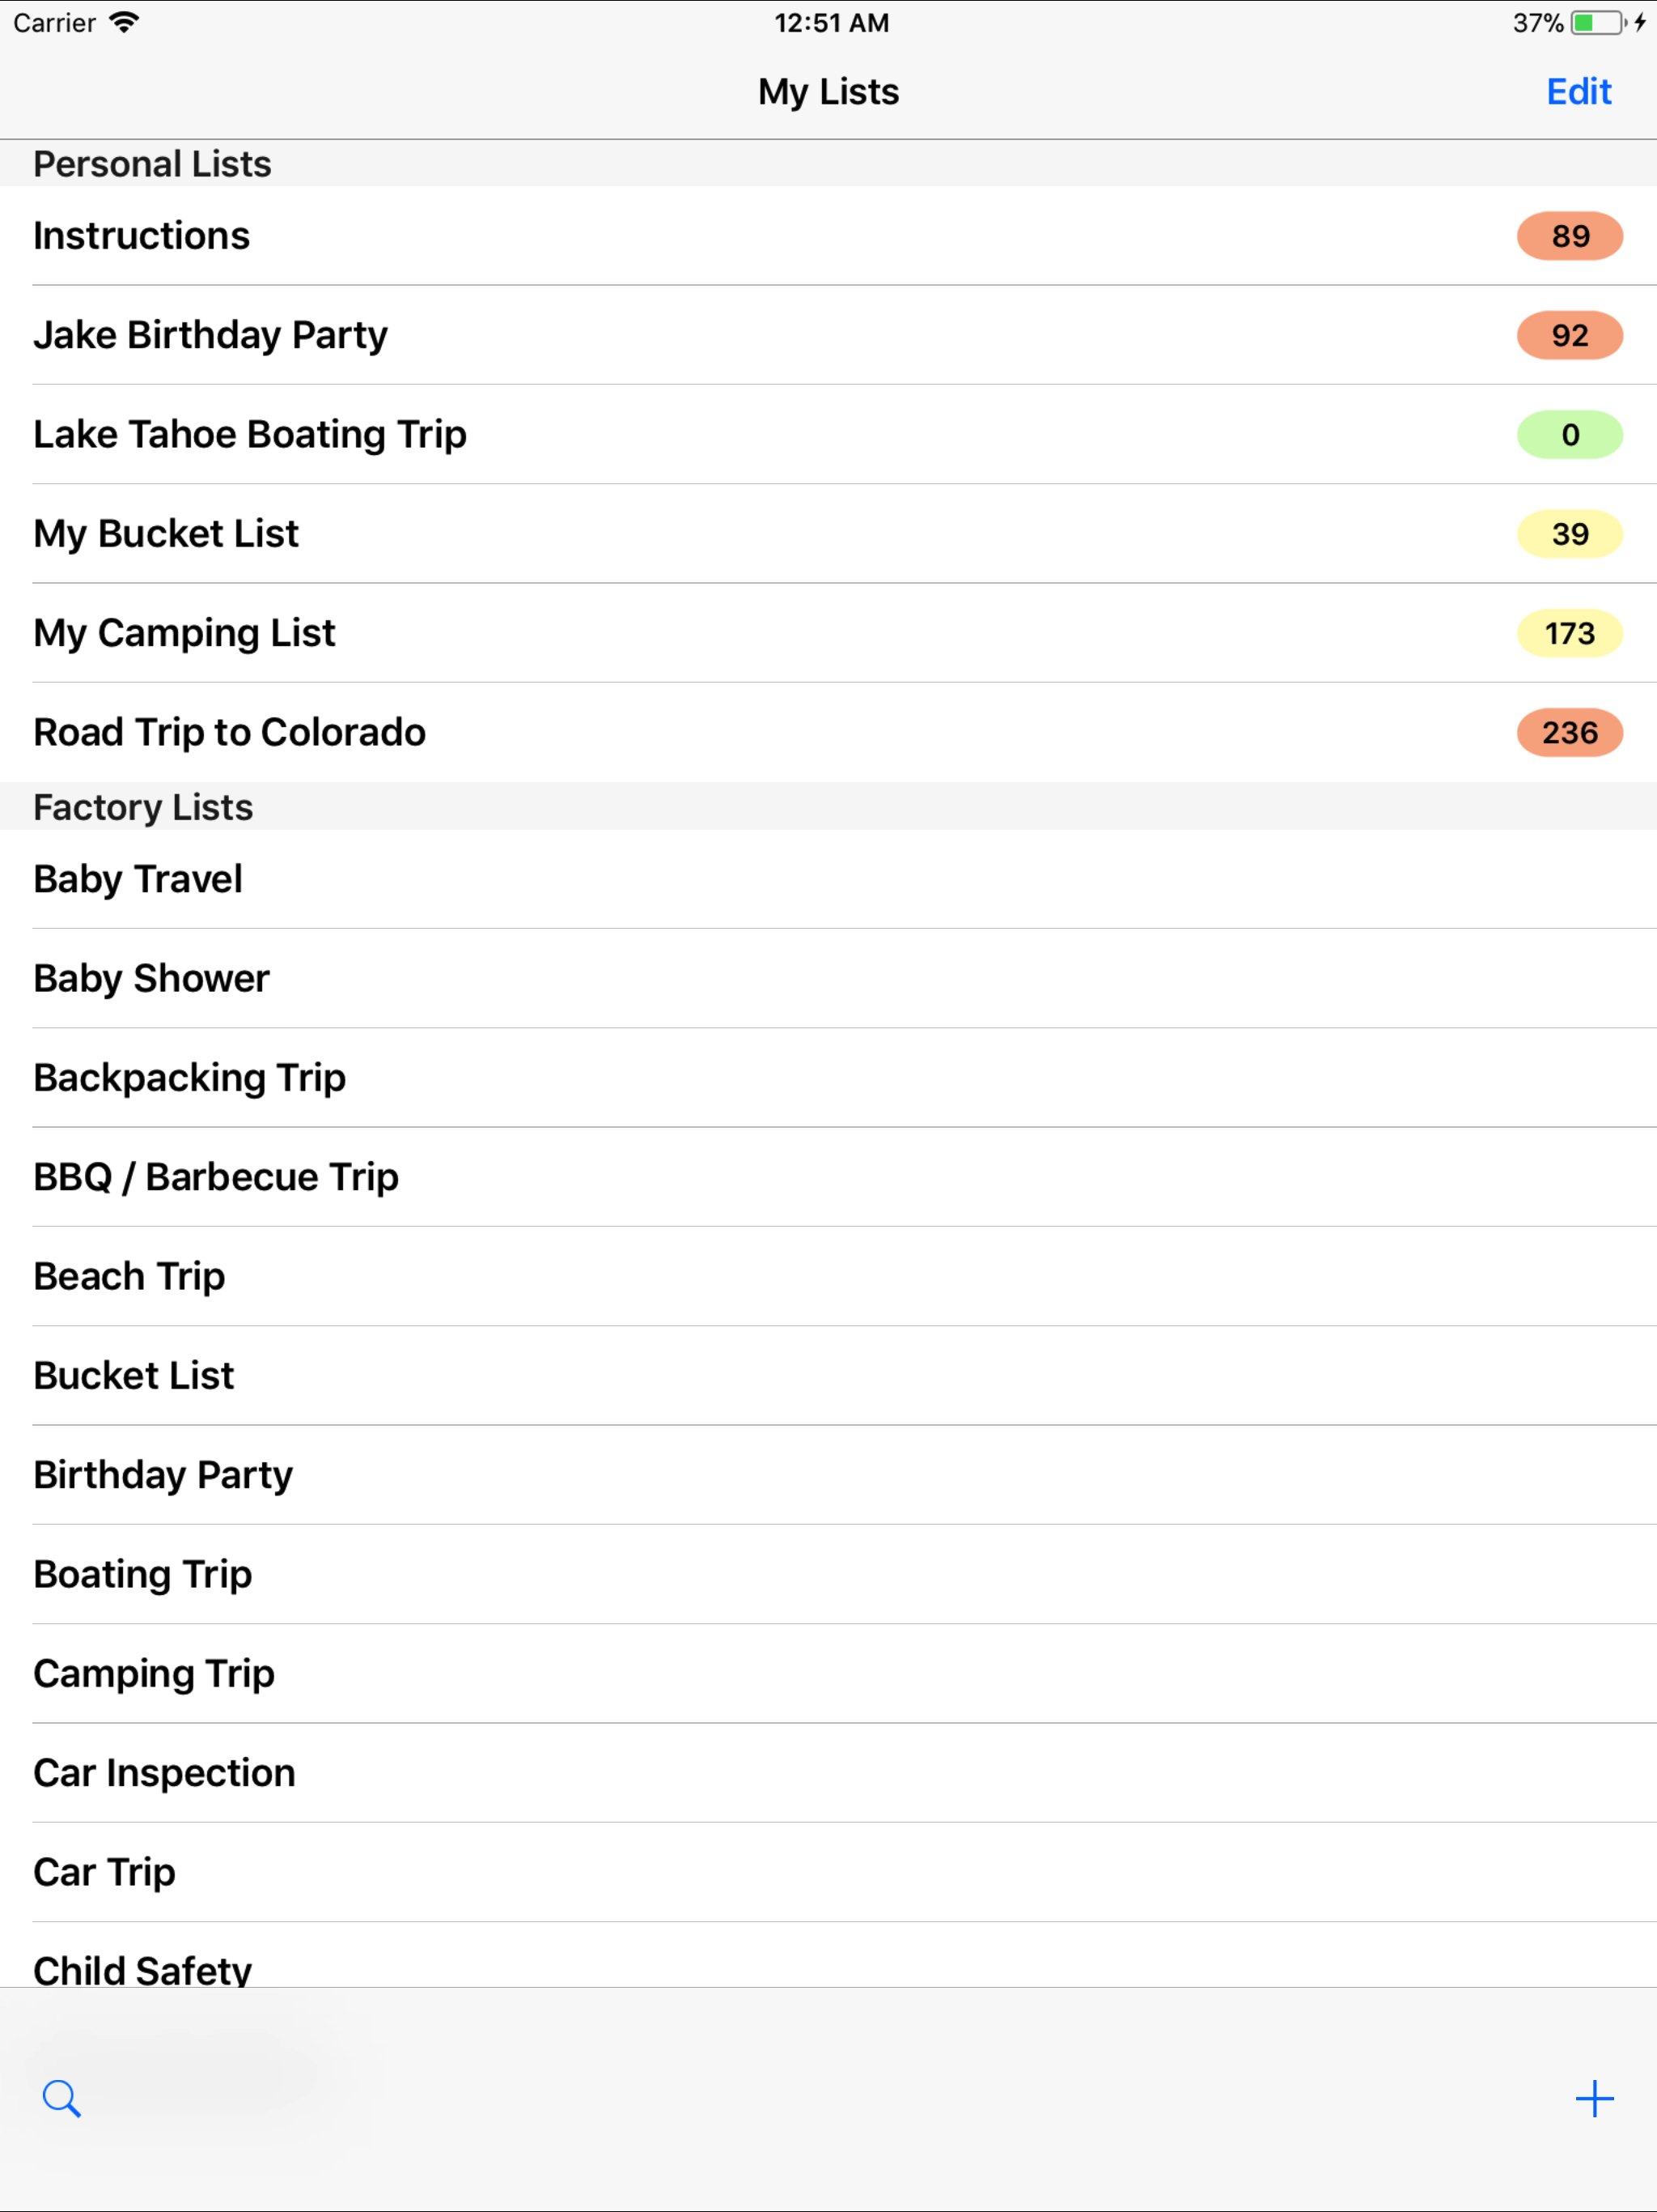Tap the battery icon in status bar

[1597, 23]
